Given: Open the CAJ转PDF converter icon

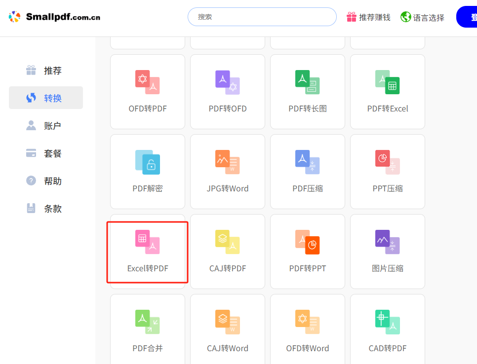Looking at the screenshot, I should pos(228,242).
